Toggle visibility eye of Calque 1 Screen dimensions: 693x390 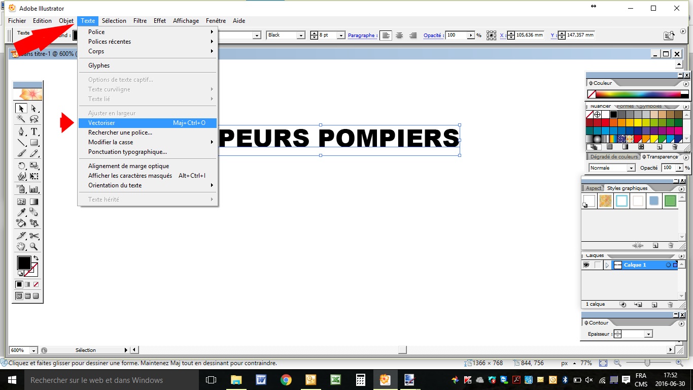(586, 265)
